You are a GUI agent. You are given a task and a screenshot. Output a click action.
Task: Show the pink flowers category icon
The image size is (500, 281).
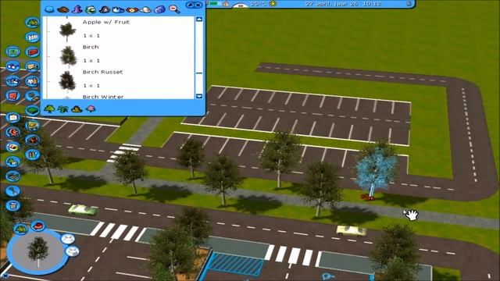tap(91, 109)
